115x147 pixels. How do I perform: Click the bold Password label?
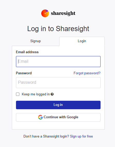[24, 73]
